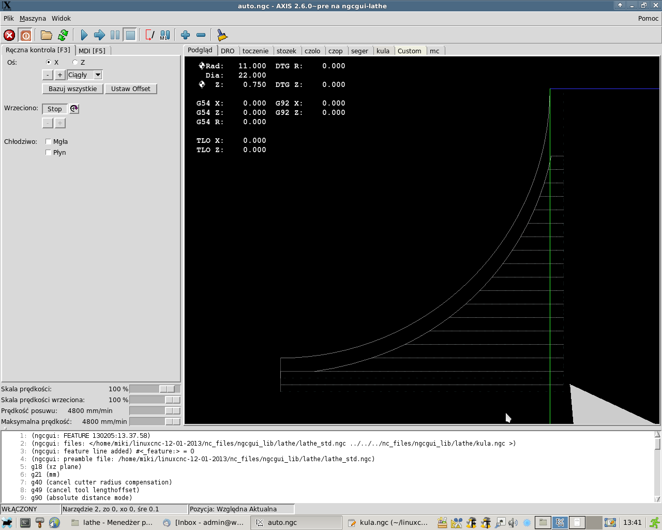Open terminal icon in taskbar
Image resolution: width=662 pixels, height=530 pixels.
(x=25, y=523)
